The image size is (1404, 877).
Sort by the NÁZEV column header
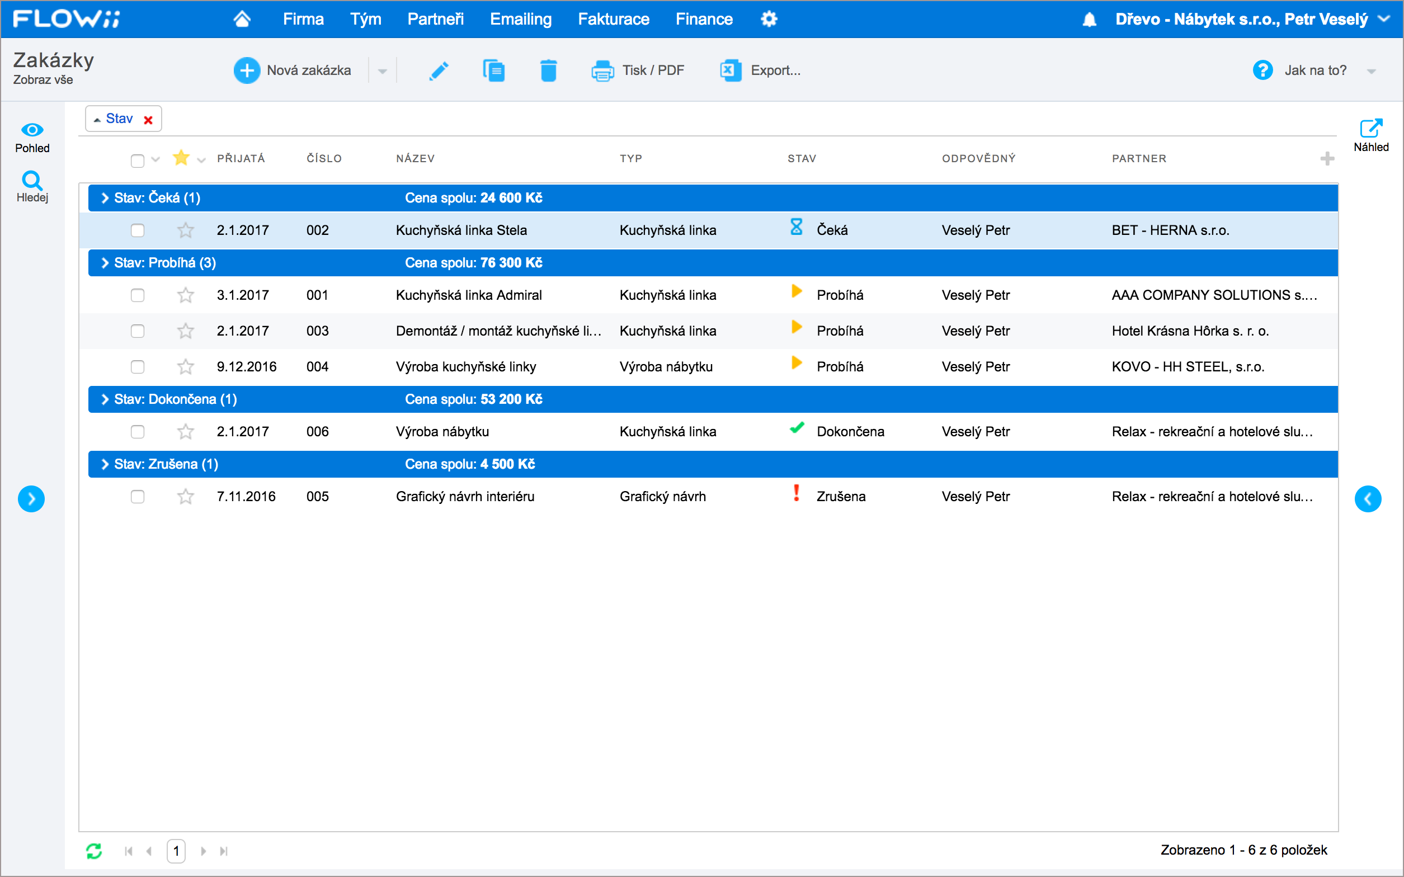(x=415, y=158)
